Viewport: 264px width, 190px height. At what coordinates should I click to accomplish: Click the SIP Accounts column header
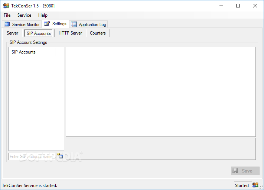pos(32,52)
